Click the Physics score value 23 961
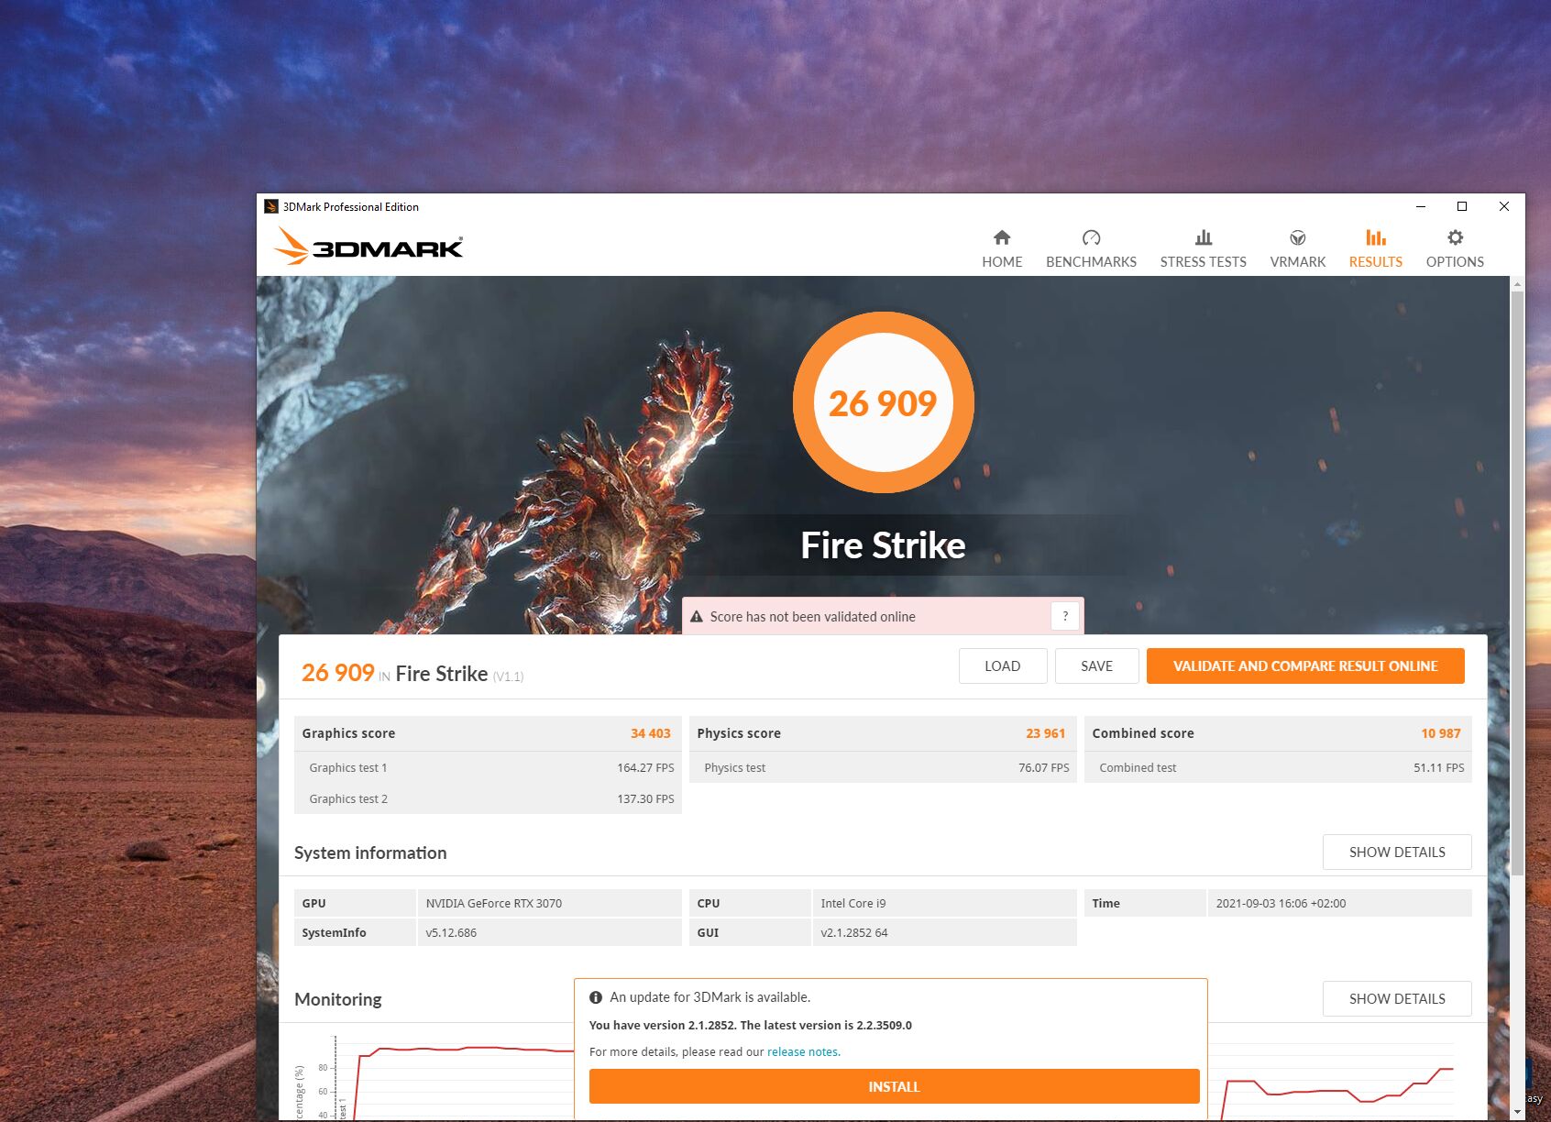1551x1122 pixels. (x=1045, y=733)
